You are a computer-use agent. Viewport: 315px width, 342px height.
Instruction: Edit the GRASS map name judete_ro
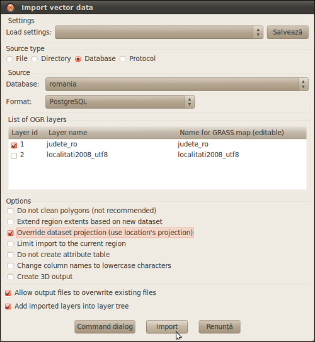[193, 144]
